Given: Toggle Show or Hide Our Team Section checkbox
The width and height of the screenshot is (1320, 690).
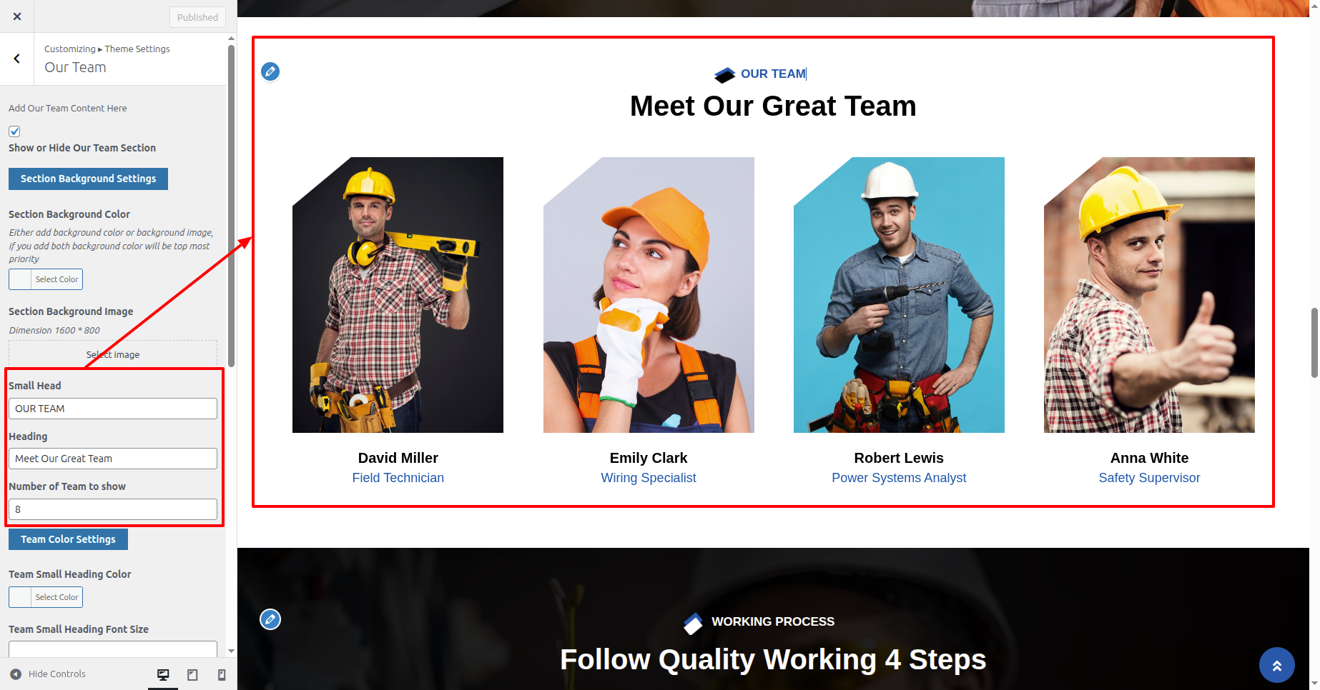Looking at the screenshot, I should coord(14,131).
